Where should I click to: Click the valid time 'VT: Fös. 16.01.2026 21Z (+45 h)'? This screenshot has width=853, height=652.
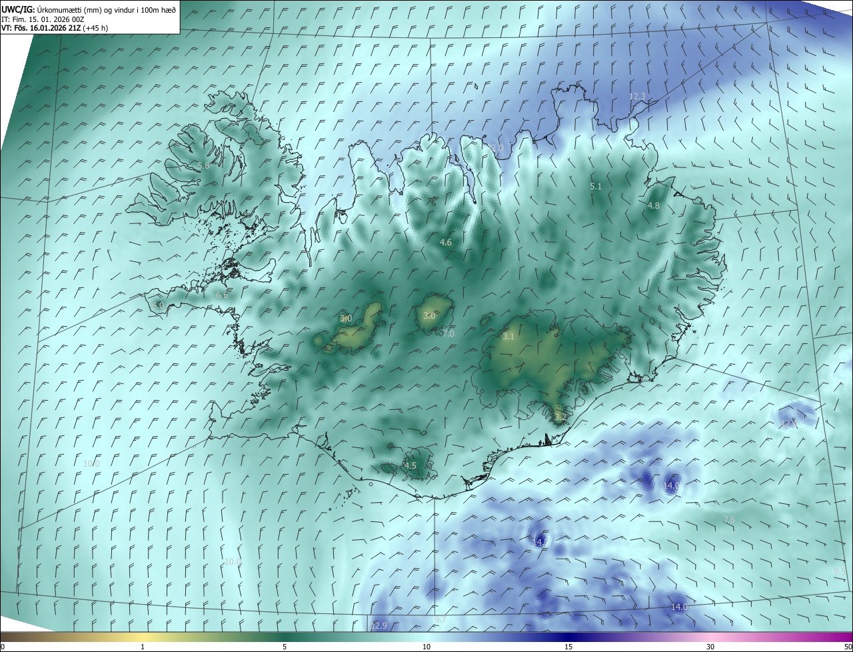pyautogui.click(x=55, y=28)
